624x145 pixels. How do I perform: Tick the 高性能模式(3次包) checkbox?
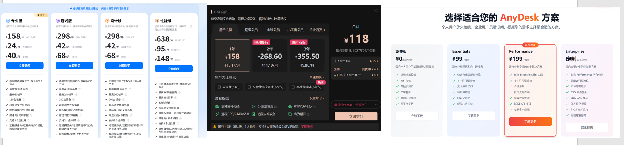293,87
